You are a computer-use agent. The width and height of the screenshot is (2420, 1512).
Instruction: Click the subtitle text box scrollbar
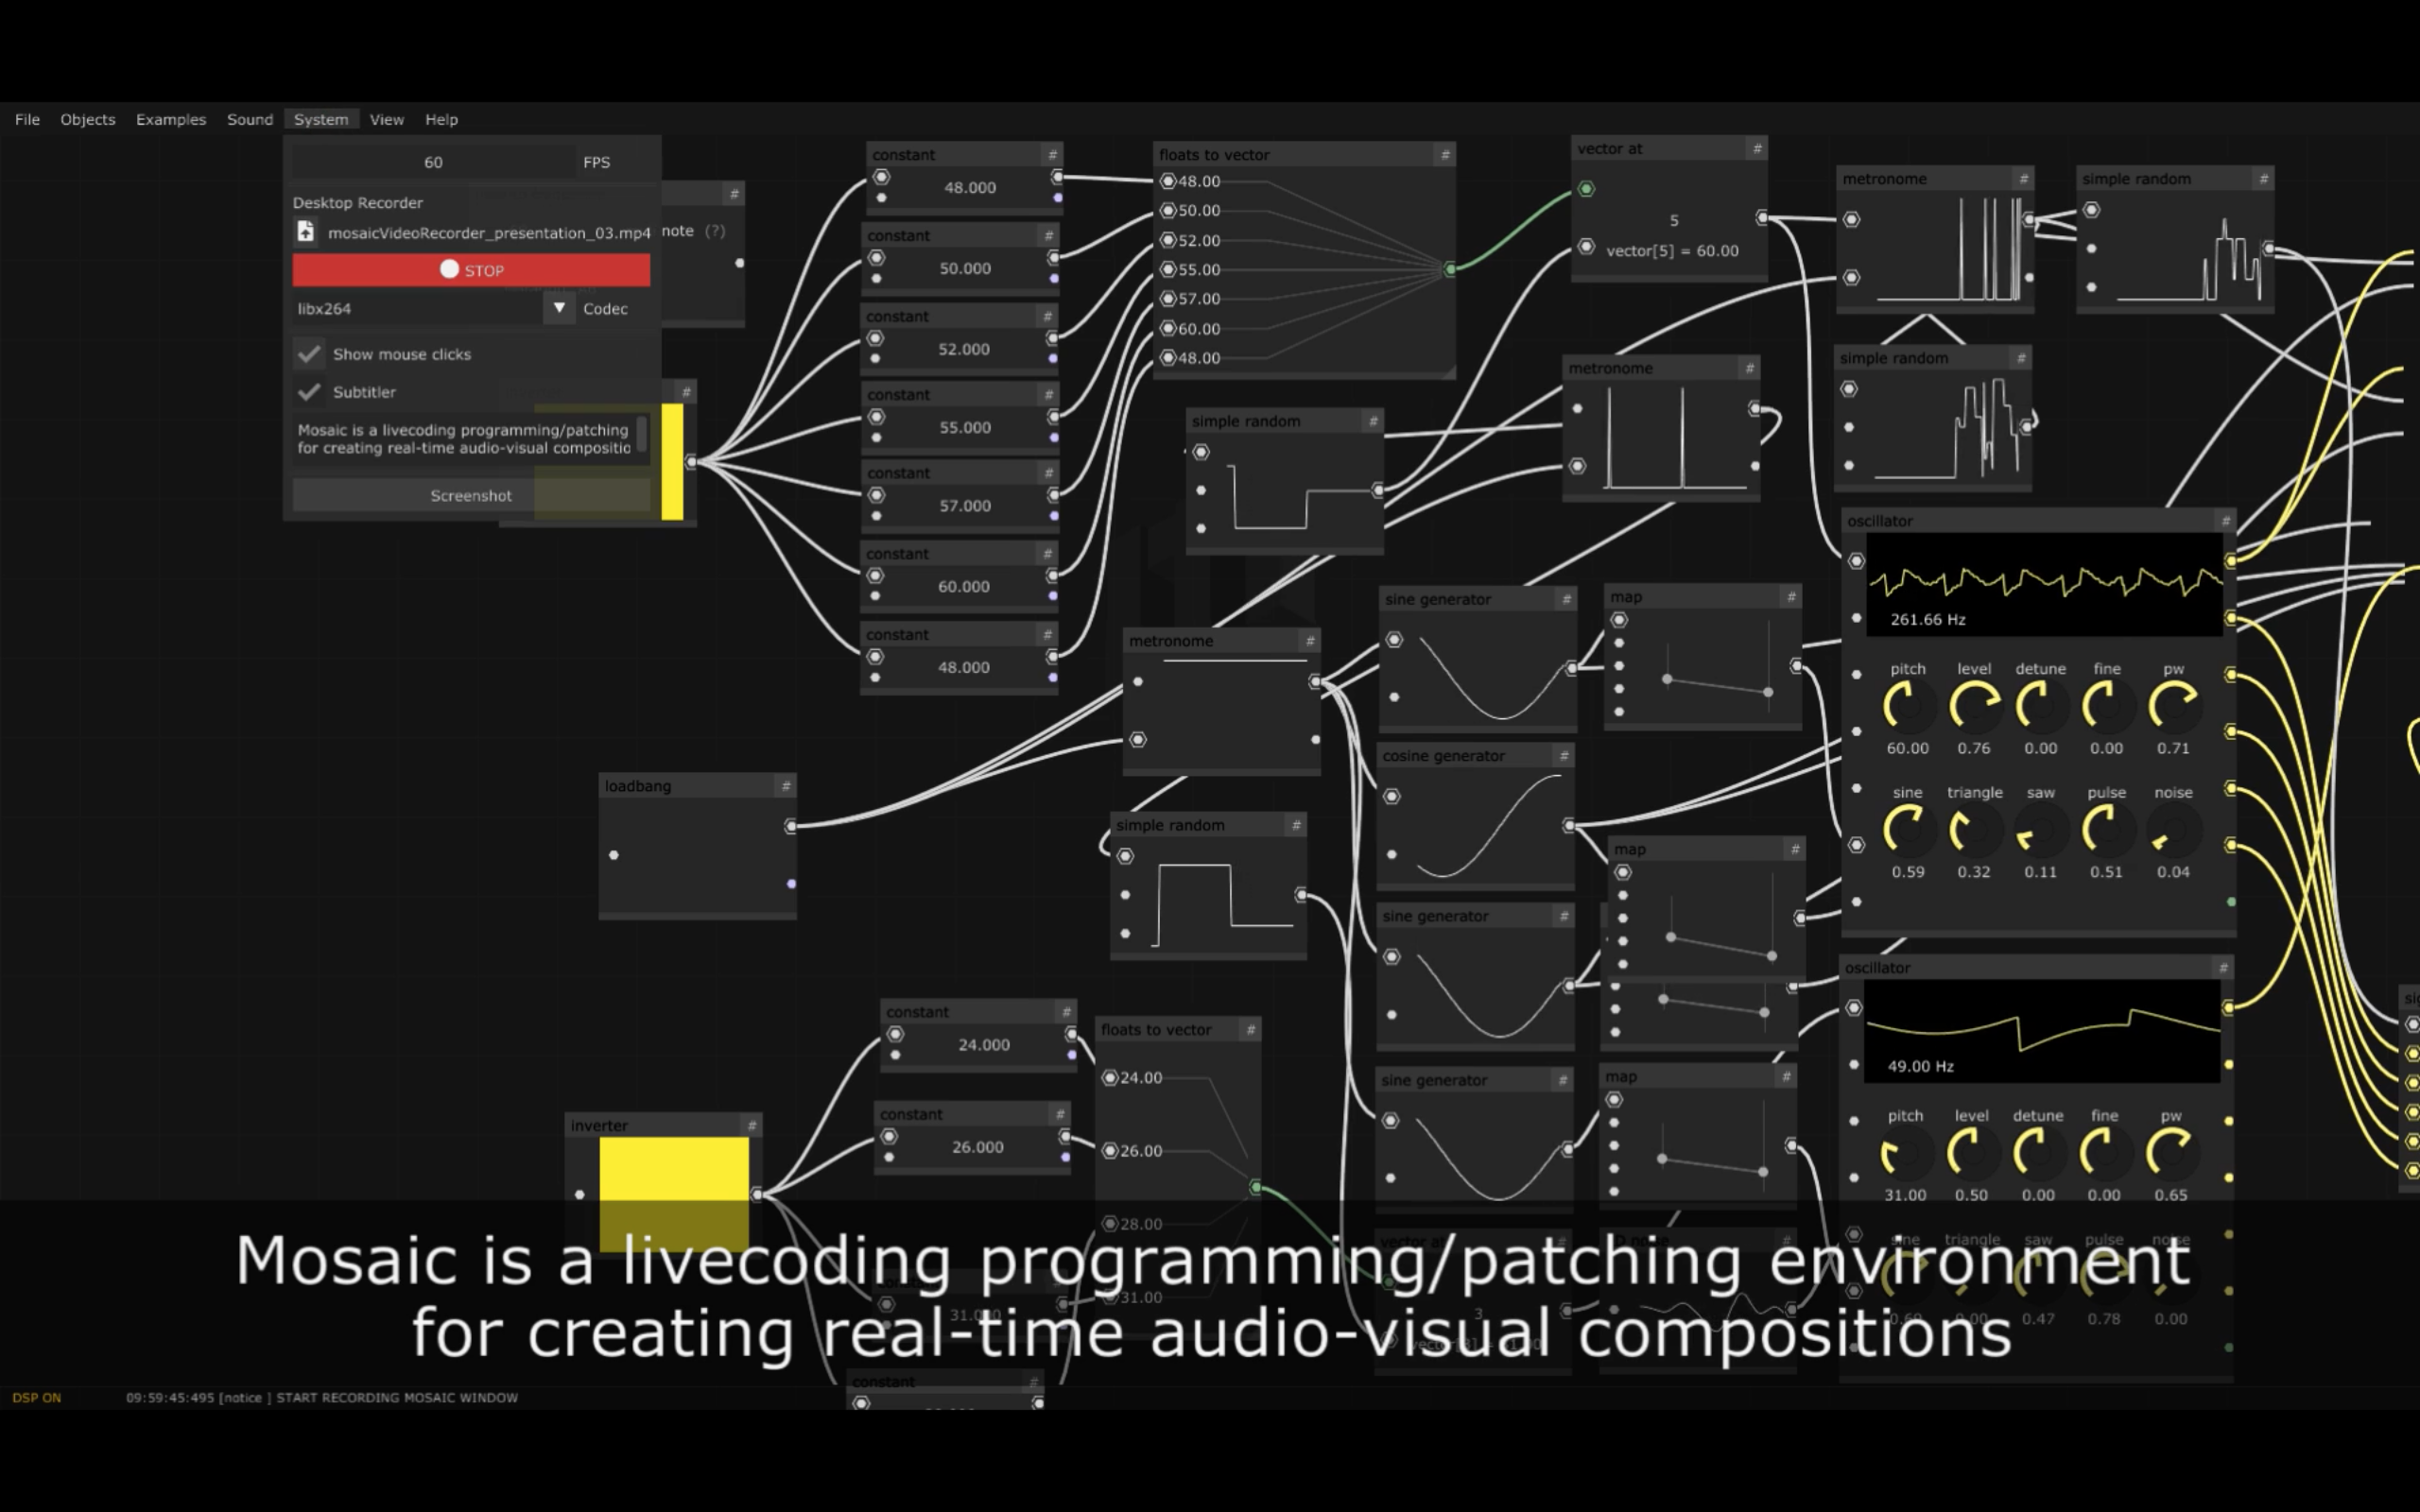(x=641, y=434)
